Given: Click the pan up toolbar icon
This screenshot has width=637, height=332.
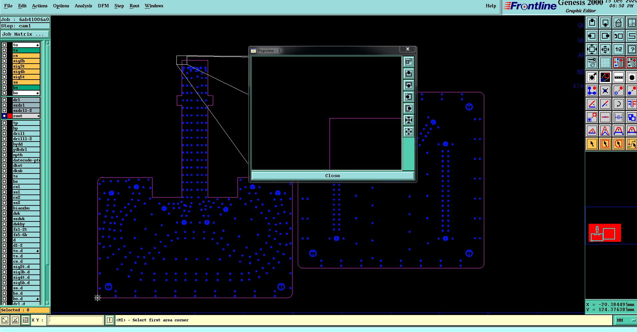Looking at the screenshot, I should point(592,23).
